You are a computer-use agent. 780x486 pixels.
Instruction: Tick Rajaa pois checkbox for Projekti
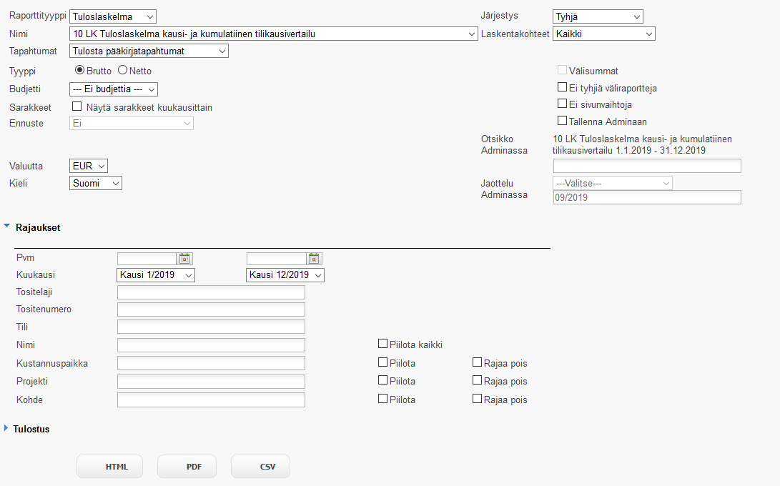click(x=477, y=380)
